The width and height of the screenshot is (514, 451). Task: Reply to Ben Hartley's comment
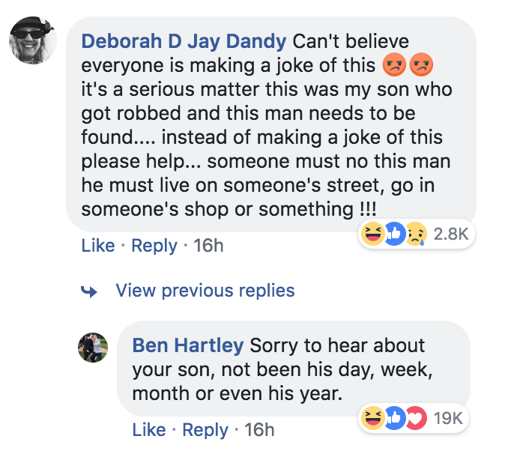[205, 430]
